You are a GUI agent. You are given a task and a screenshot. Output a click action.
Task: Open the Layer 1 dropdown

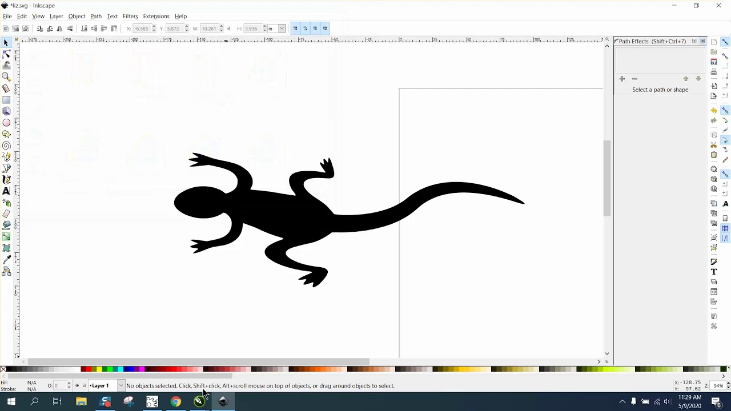point(121,386)
